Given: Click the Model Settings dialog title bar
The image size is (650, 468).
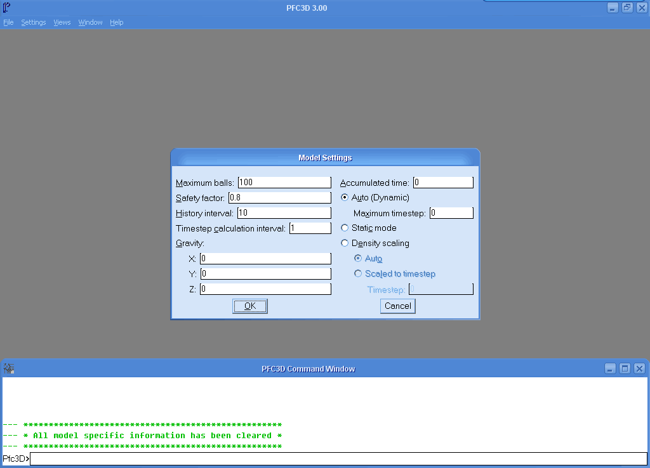Looking at the screenshot, I should pos(326,158).
